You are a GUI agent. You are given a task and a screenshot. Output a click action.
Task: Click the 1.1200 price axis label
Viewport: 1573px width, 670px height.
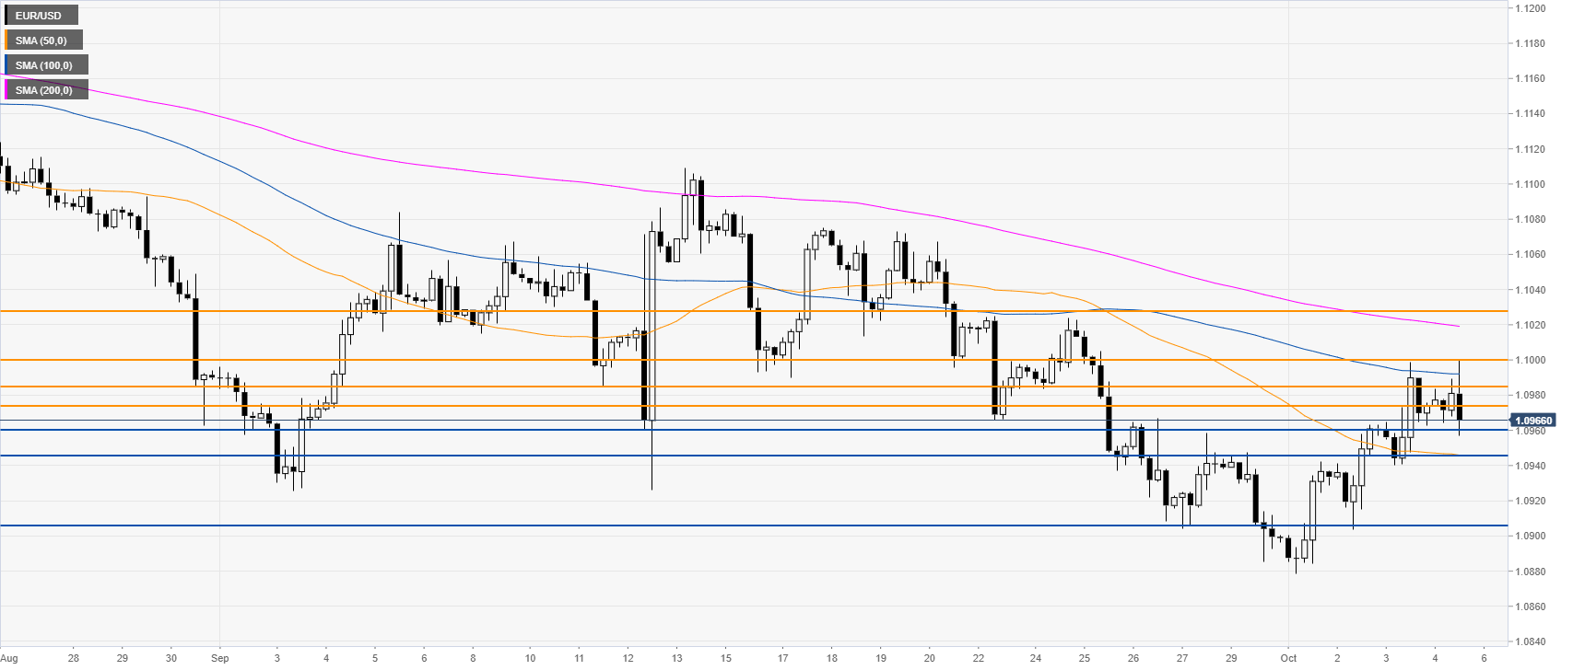(1531, 8)
